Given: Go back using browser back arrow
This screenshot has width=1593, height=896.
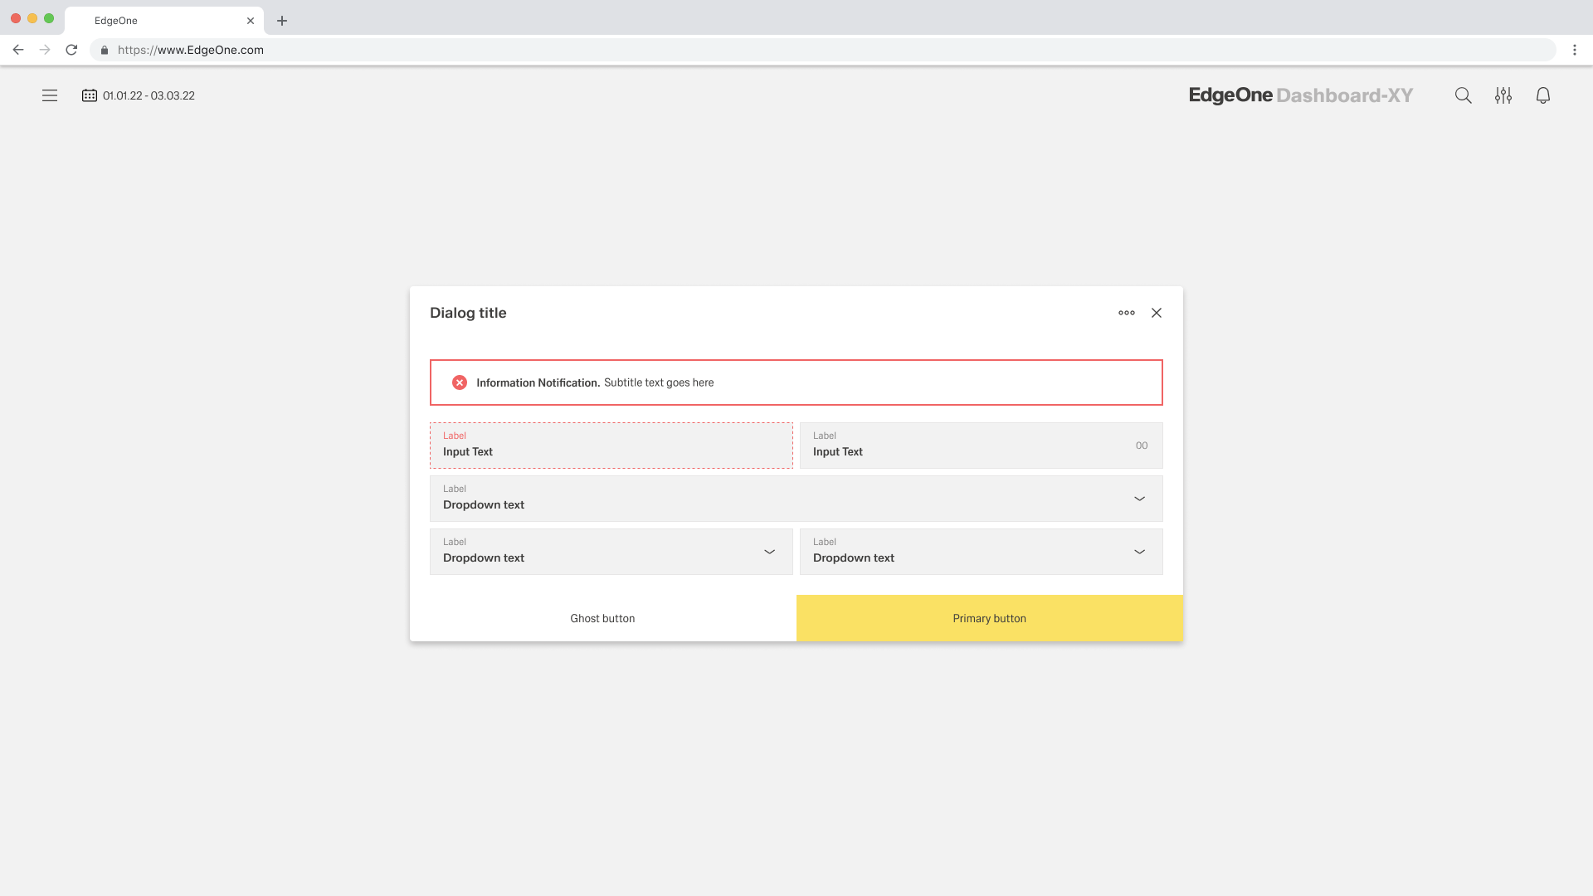Looking at the screenshot, I should pos(18,50).
